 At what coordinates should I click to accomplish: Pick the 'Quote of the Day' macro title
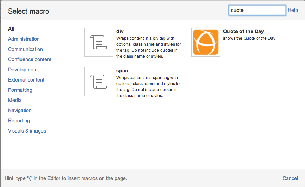(x=243, y=31)
